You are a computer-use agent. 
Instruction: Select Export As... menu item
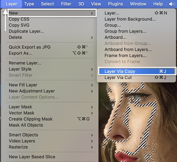(50, 53)
